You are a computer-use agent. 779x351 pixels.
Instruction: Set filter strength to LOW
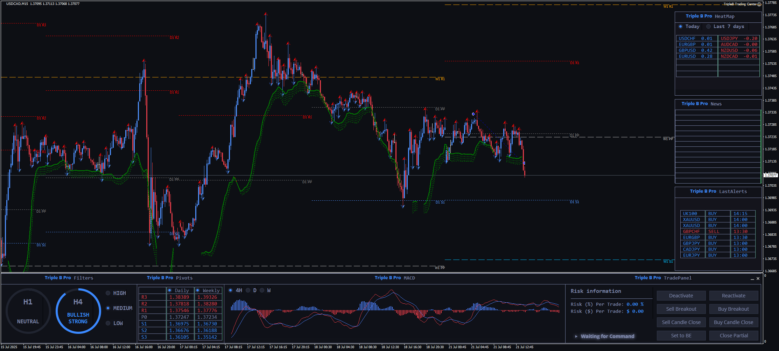click(108, 323)
